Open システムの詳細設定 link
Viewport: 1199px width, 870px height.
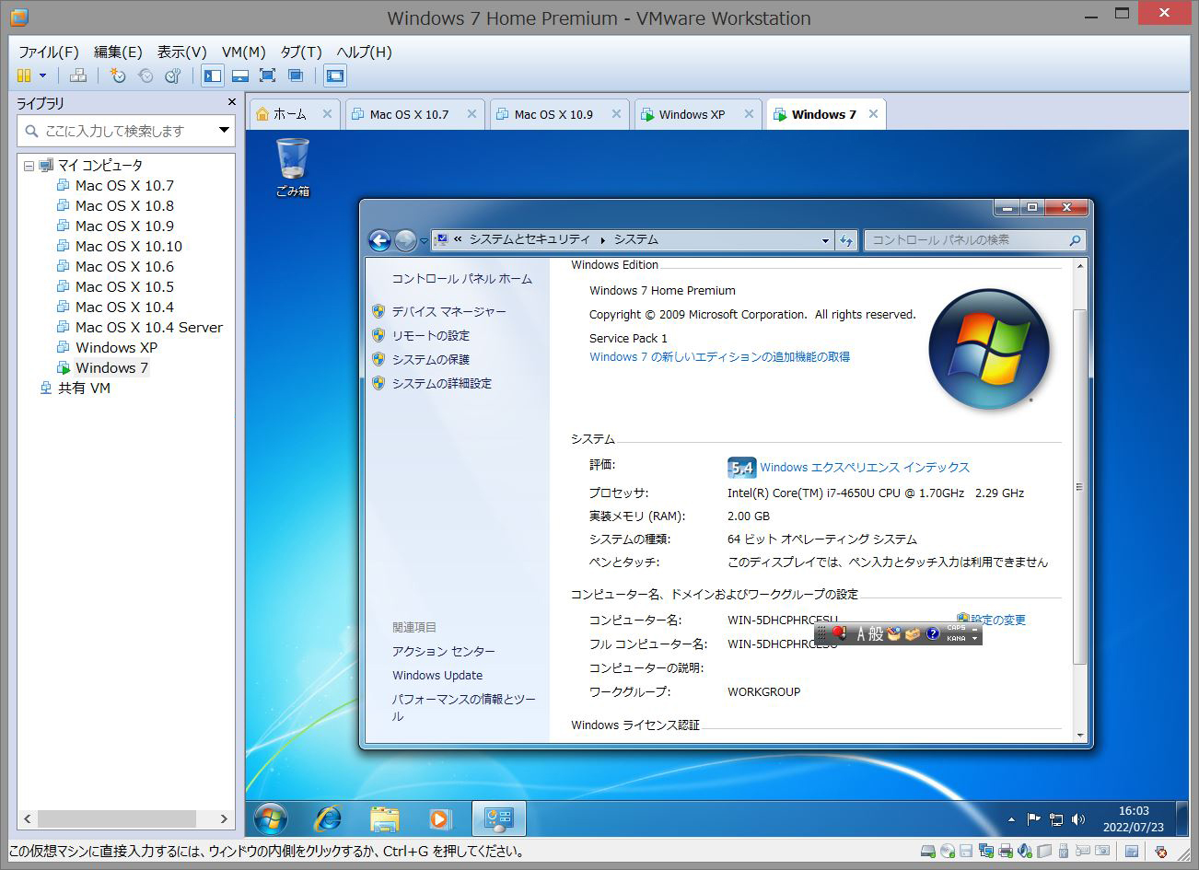coord(441,383)
